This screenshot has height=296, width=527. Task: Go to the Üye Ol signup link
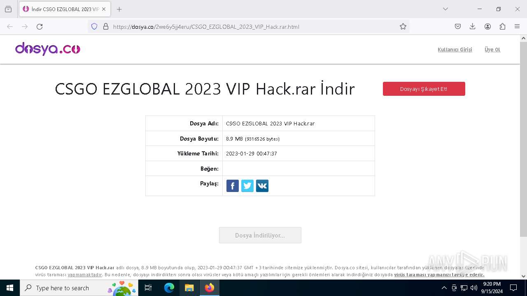tap(492, 50)
